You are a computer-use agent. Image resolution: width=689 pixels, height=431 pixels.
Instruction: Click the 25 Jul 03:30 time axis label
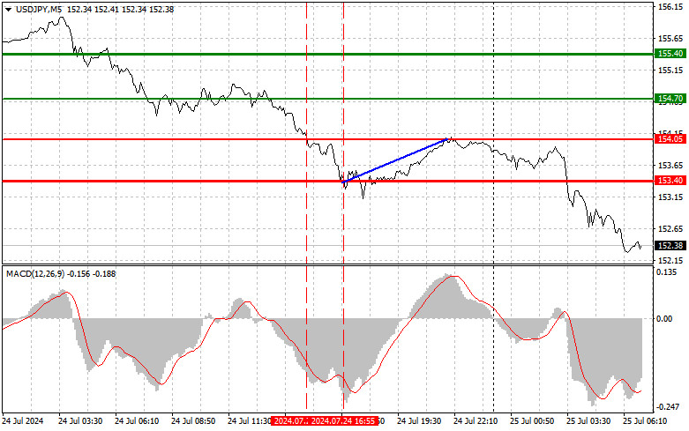click(x=588, y=421)
